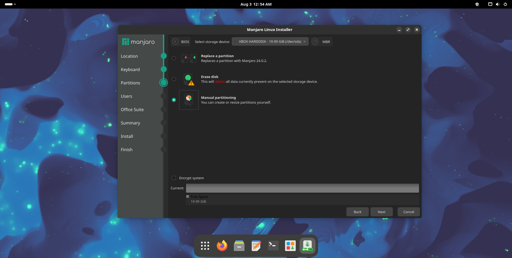Screen dimensions: 512x258
Task: Open the clock and calendar in the top bar
Action: [x=256, y=4]
